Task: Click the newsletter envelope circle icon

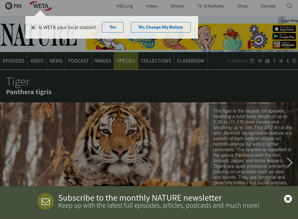Action: coord(45,201)
